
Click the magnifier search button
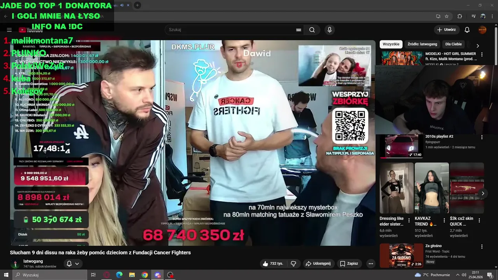312,30
